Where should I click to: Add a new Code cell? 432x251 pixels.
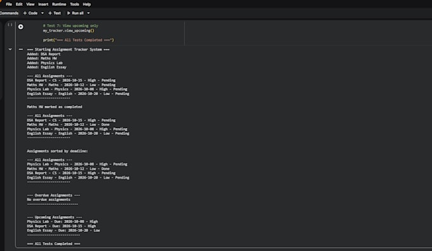pos(30,13)
